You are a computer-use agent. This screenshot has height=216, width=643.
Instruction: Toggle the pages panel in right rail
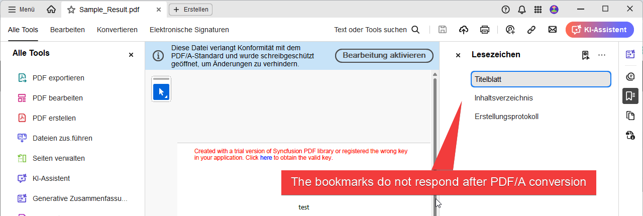(x=630, y=116)
